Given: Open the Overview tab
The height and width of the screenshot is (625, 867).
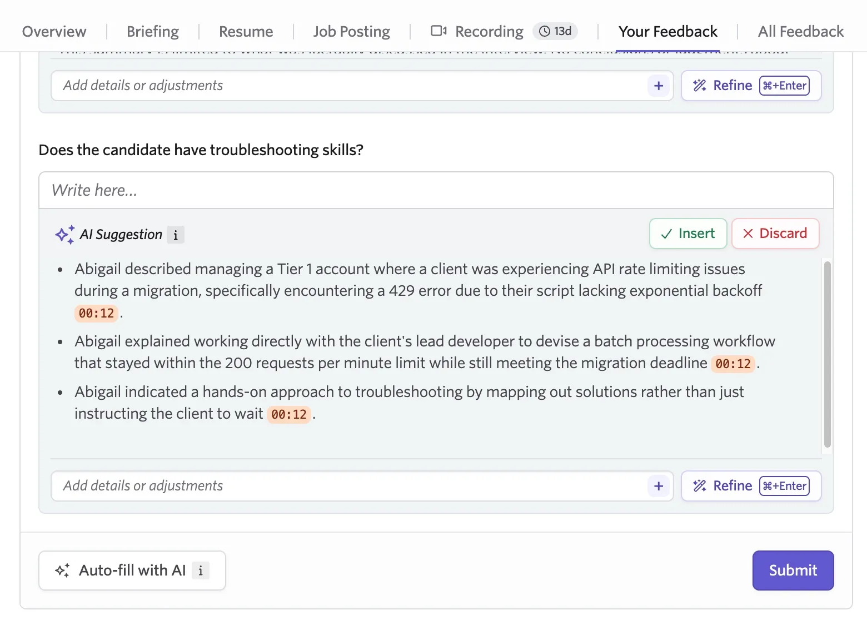Looking at the screenshot, I should pyautogui.click(x=54, y=32).
